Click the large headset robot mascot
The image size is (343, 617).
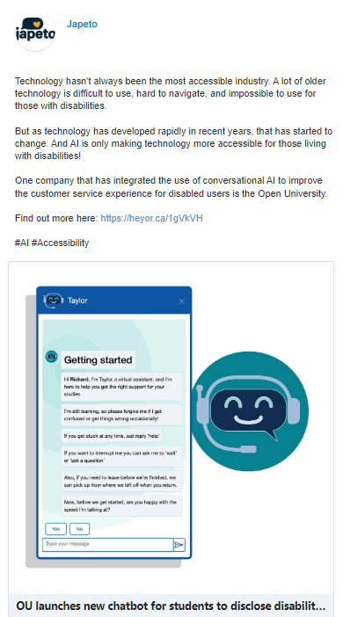point(250,411)
